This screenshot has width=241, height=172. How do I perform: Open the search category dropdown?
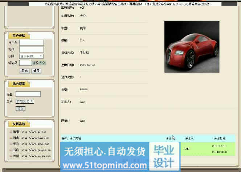(x=25, y=101)
